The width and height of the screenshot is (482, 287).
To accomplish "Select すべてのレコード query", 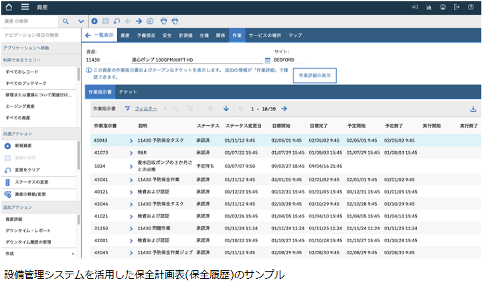I will 22,72.
